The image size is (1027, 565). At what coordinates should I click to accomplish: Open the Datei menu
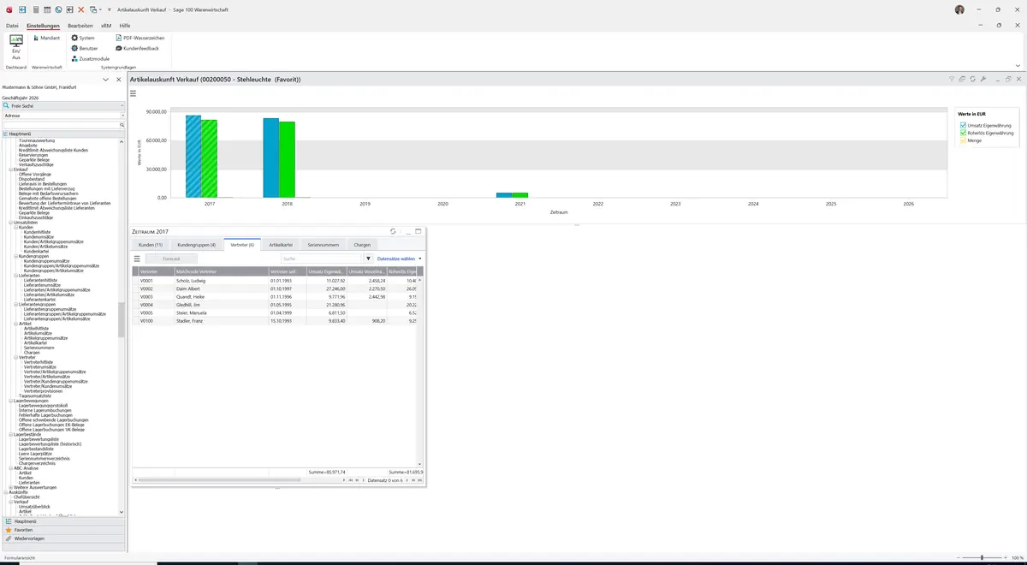pyautogui.click(x=12, y=26)
